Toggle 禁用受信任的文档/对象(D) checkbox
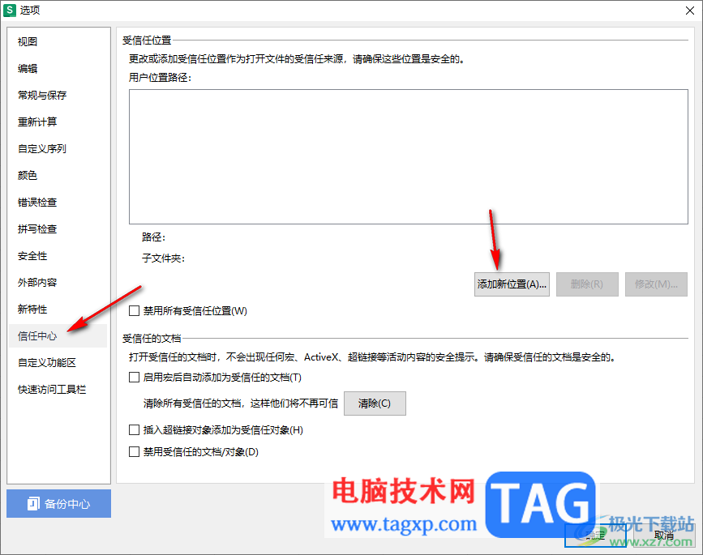Image resolution: width=703 pixels, height=555 pixels. [x=134, y=451]
